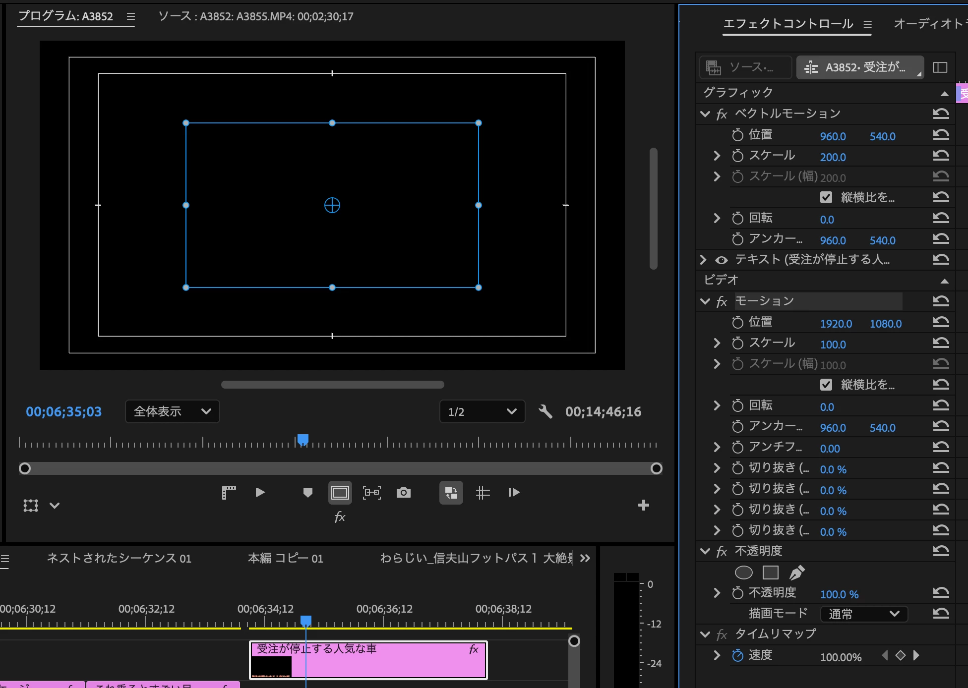Click the Add Marker icon
The image size is (968, 688).
(x=307, y=492)
